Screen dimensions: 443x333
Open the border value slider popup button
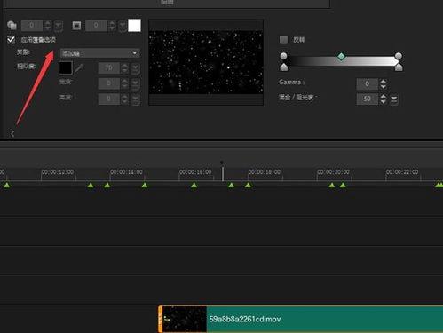tap(123, 26)
